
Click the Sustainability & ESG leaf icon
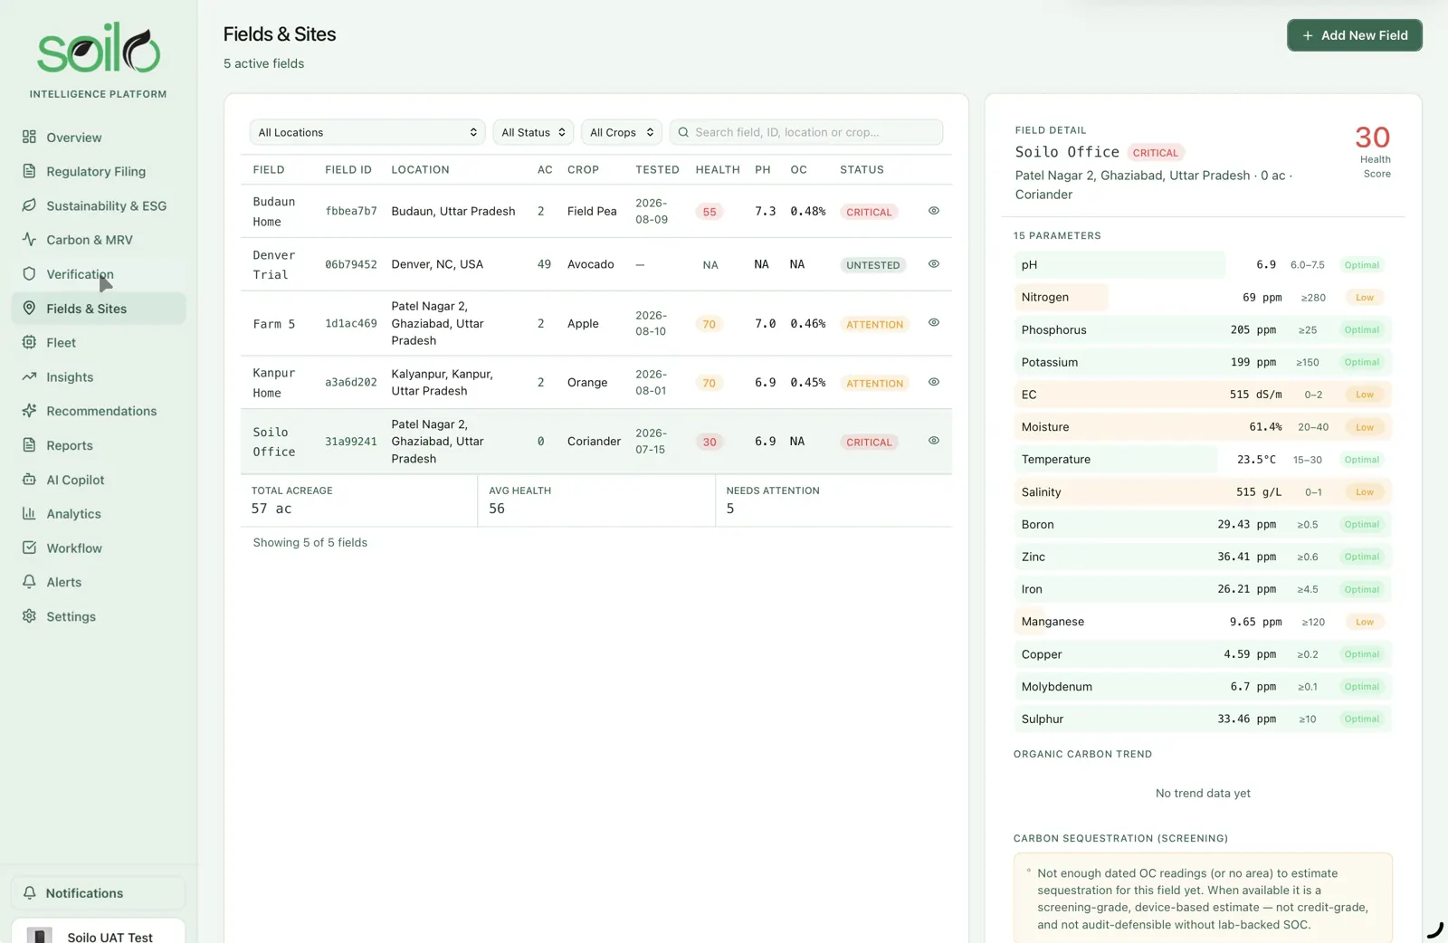pos(29,205)
